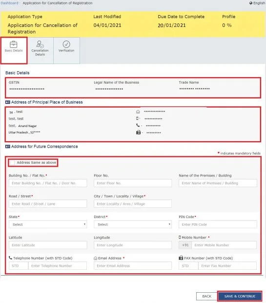
Task: Click the masked Legal Name of the Business value
Action: click(x=109, y=89)
